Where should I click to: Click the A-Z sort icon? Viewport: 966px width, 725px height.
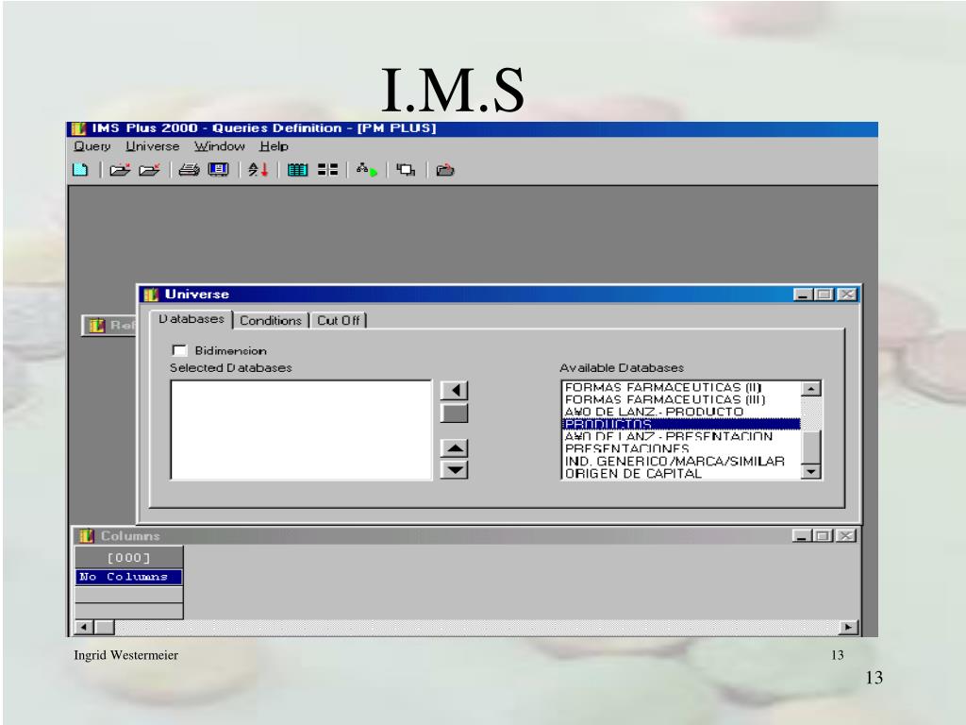click(x=258, y=170)
